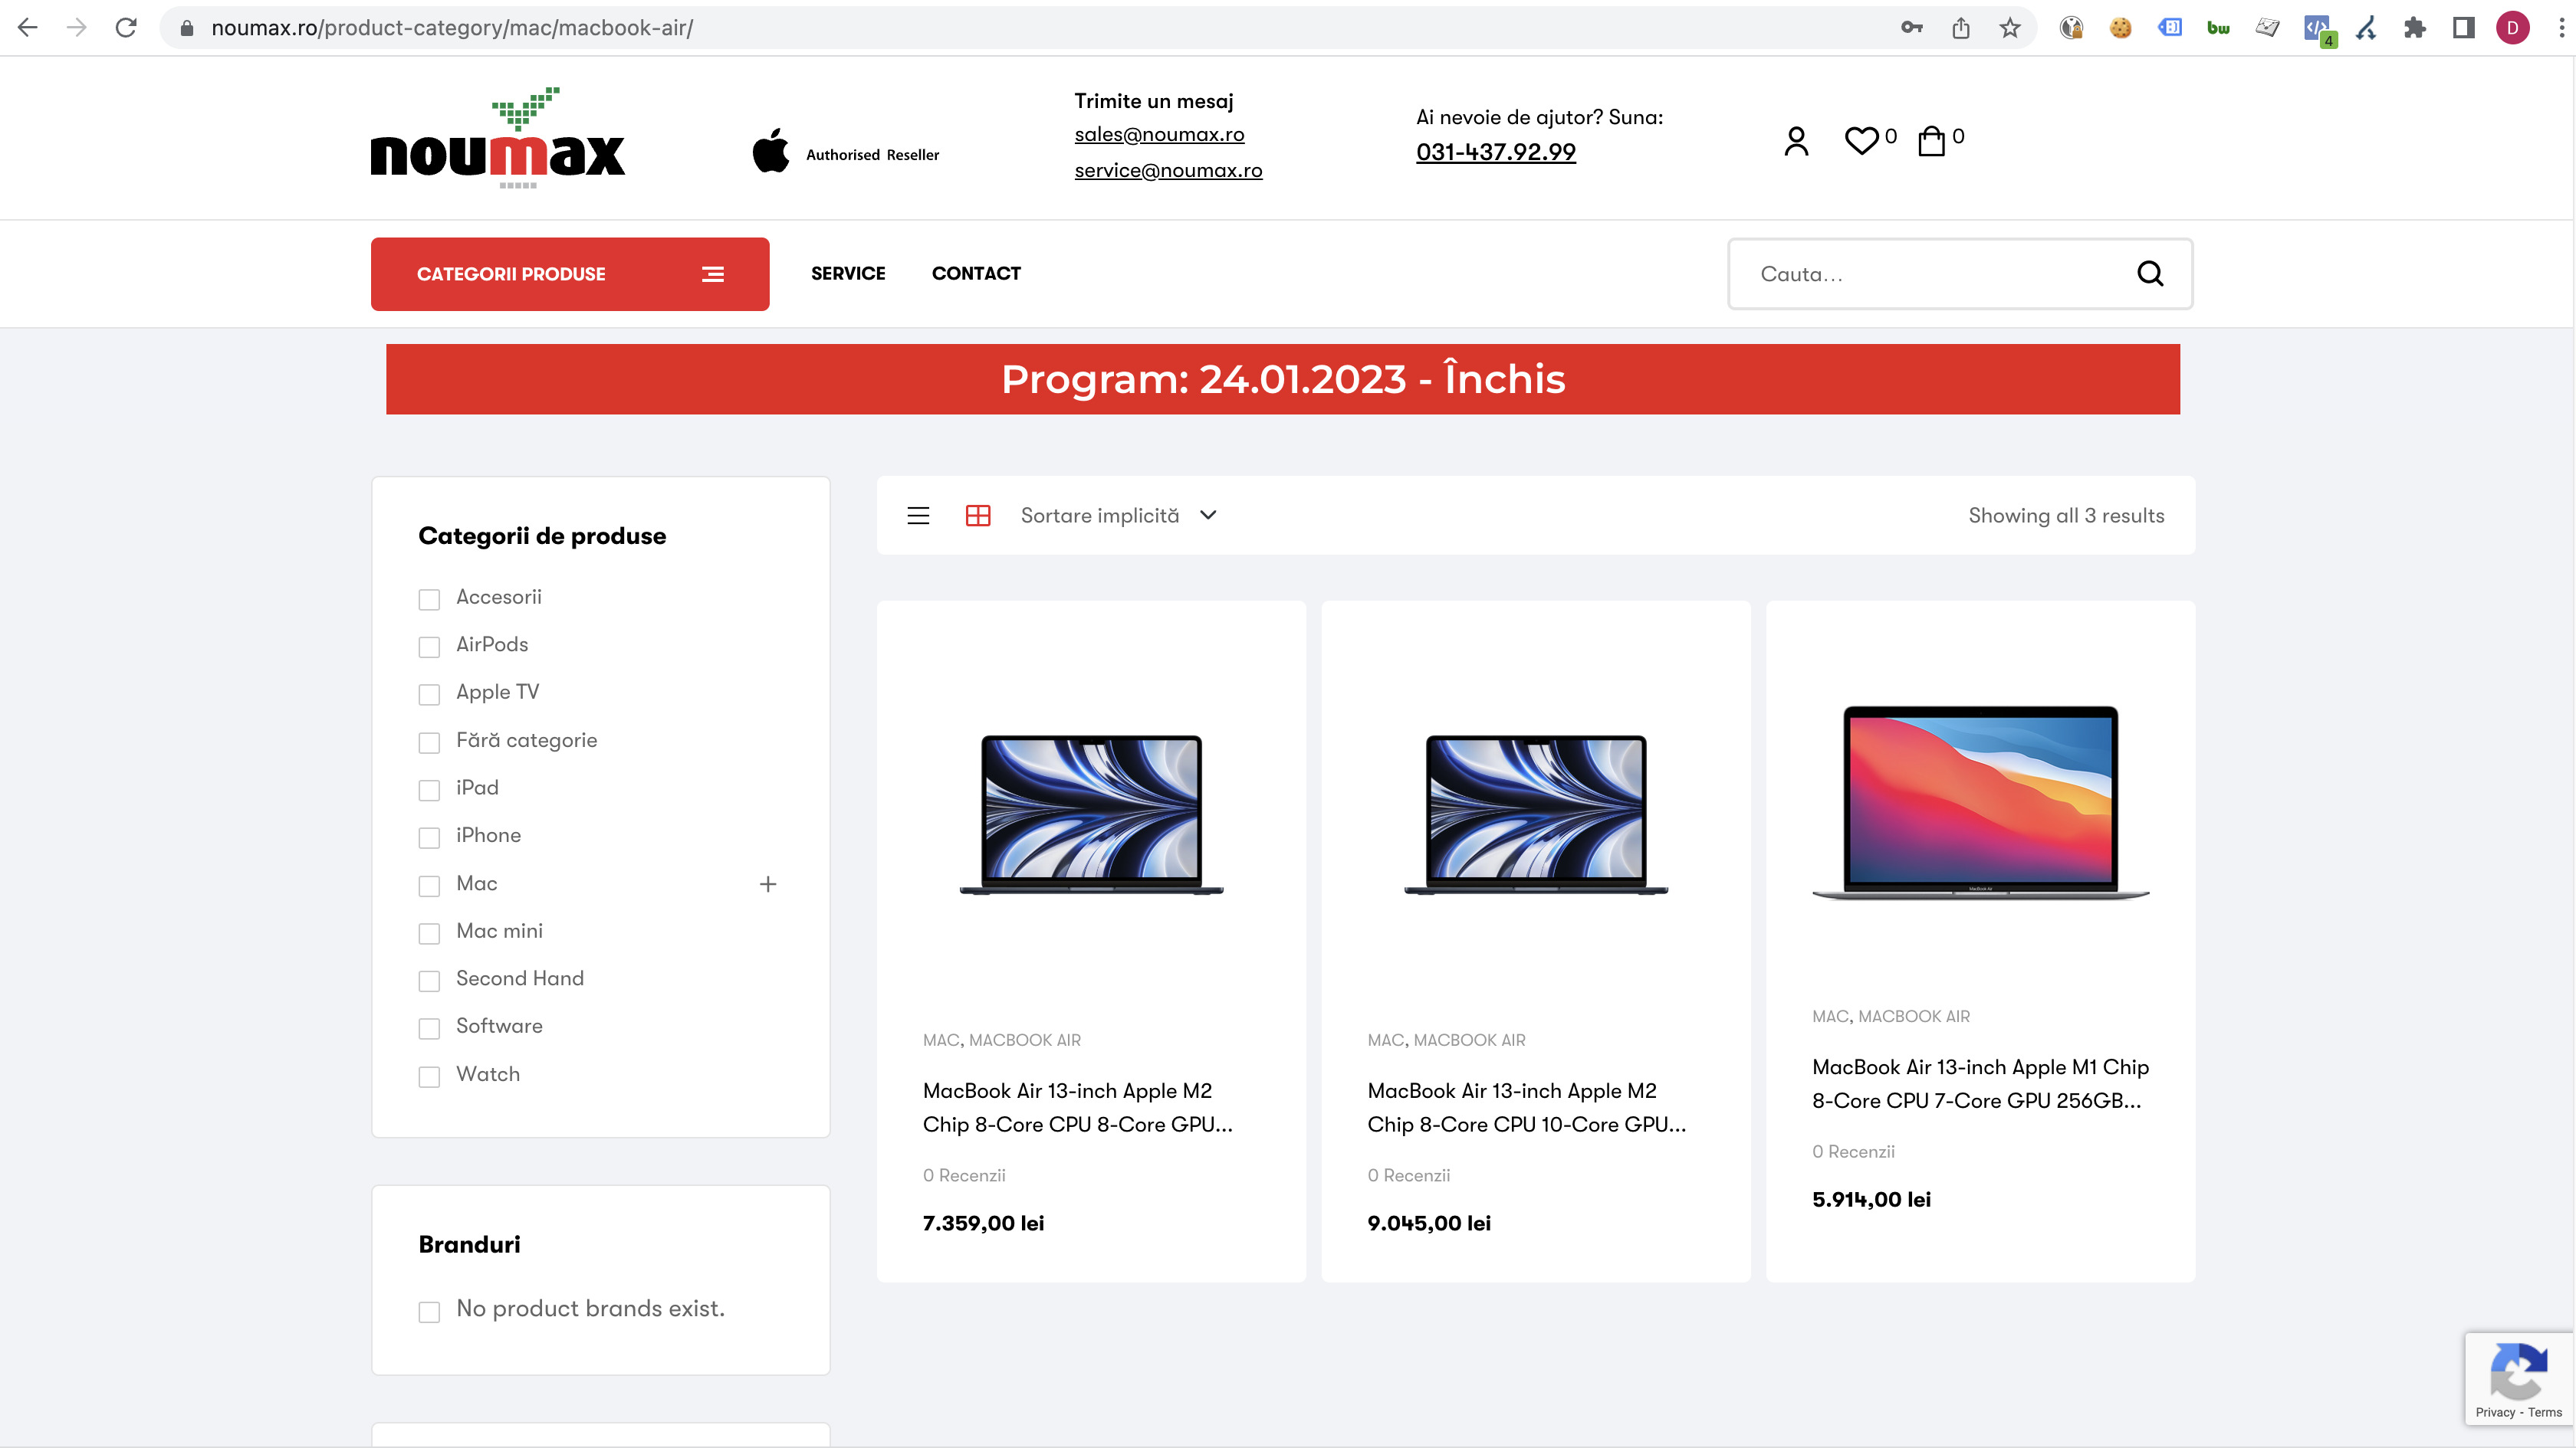Check the iPhone category checkbox

429,837
